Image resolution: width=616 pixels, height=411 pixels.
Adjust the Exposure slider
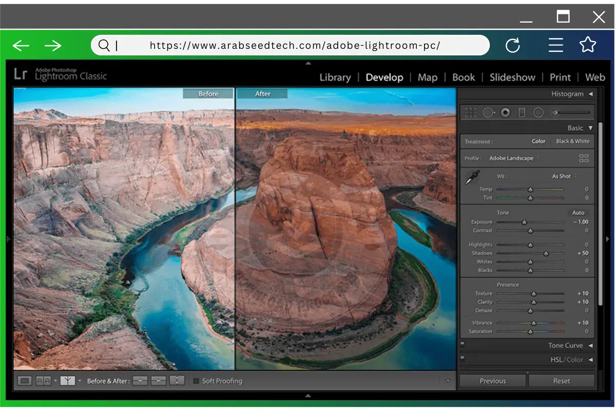click(524, 221)
